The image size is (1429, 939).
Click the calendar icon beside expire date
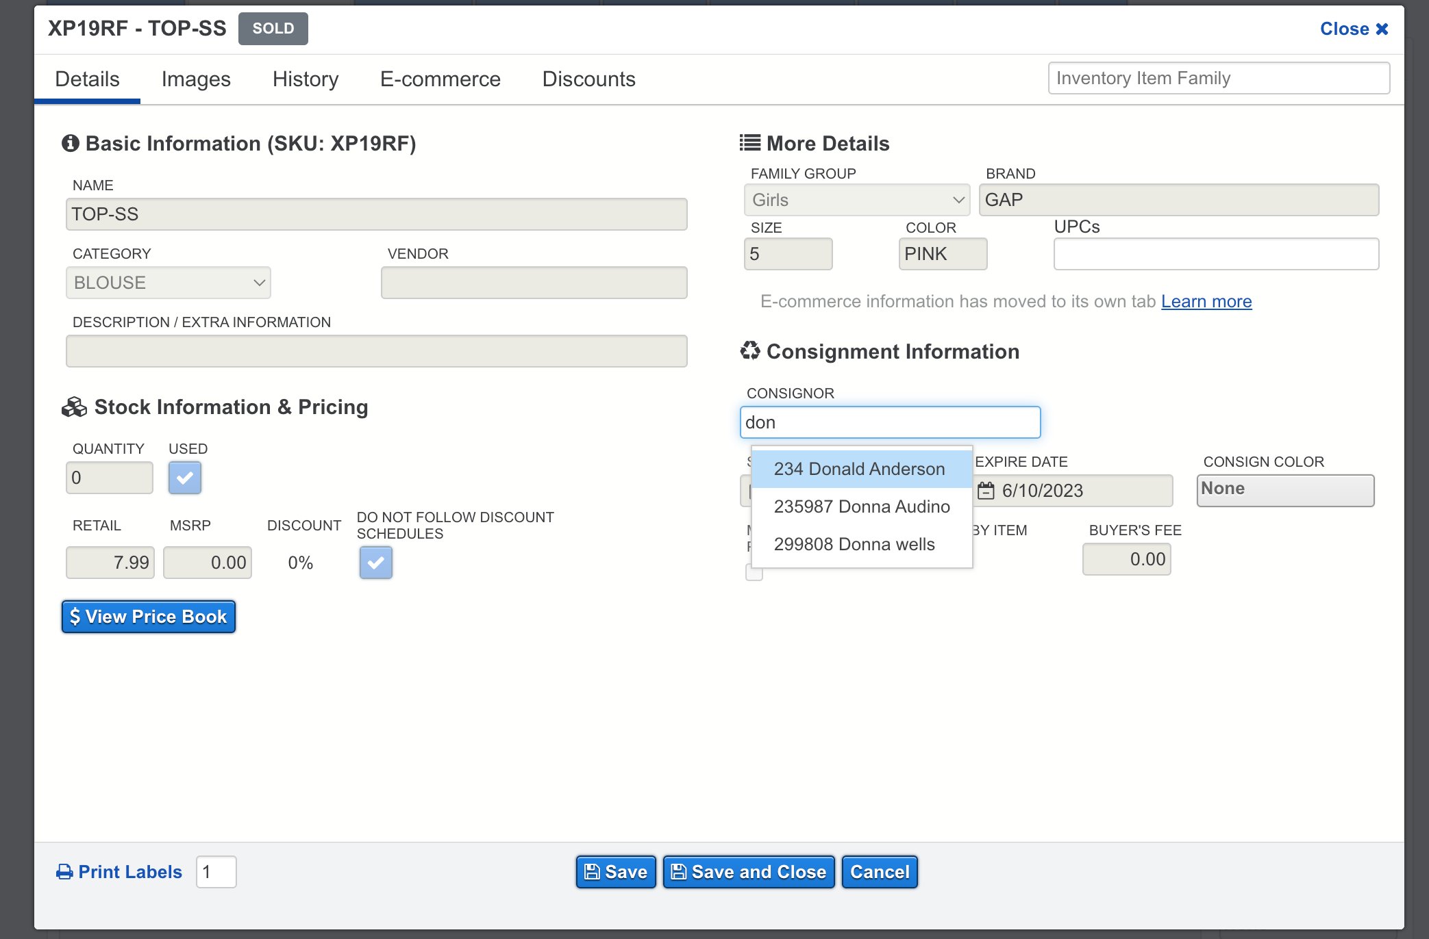986,491
